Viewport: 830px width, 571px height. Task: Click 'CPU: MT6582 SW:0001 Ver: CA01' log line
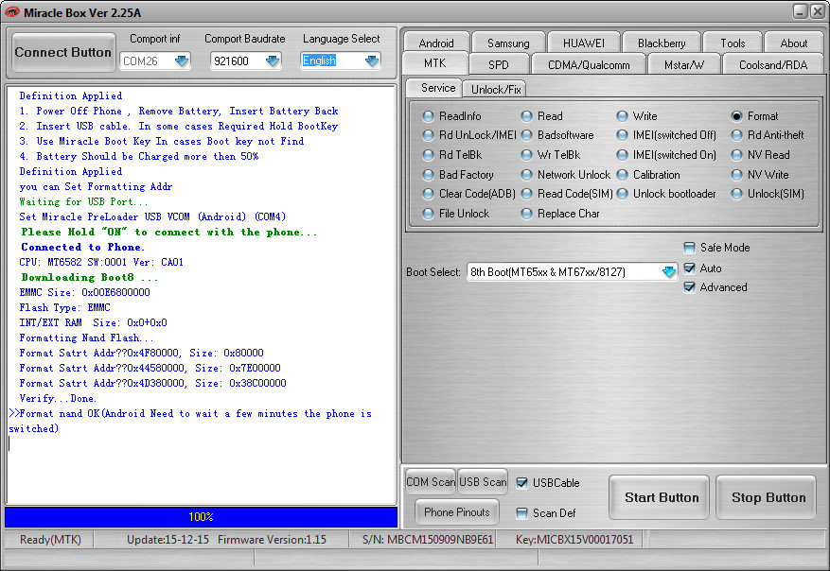(101, 262)
